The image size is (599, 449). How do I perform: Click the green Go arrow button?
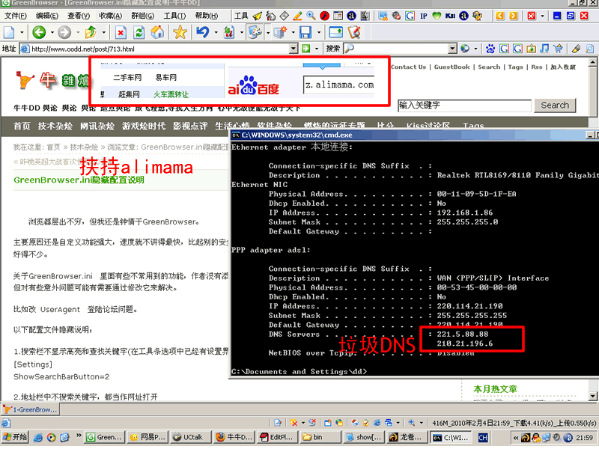click(305, 49)
